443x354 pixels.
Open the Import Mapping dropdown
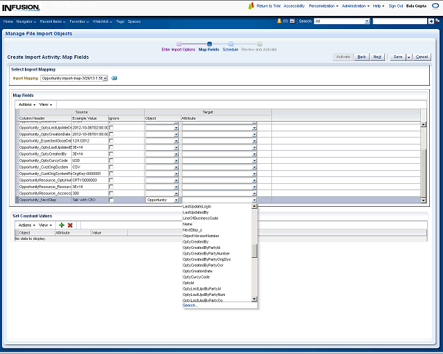[x=105, y=78]
